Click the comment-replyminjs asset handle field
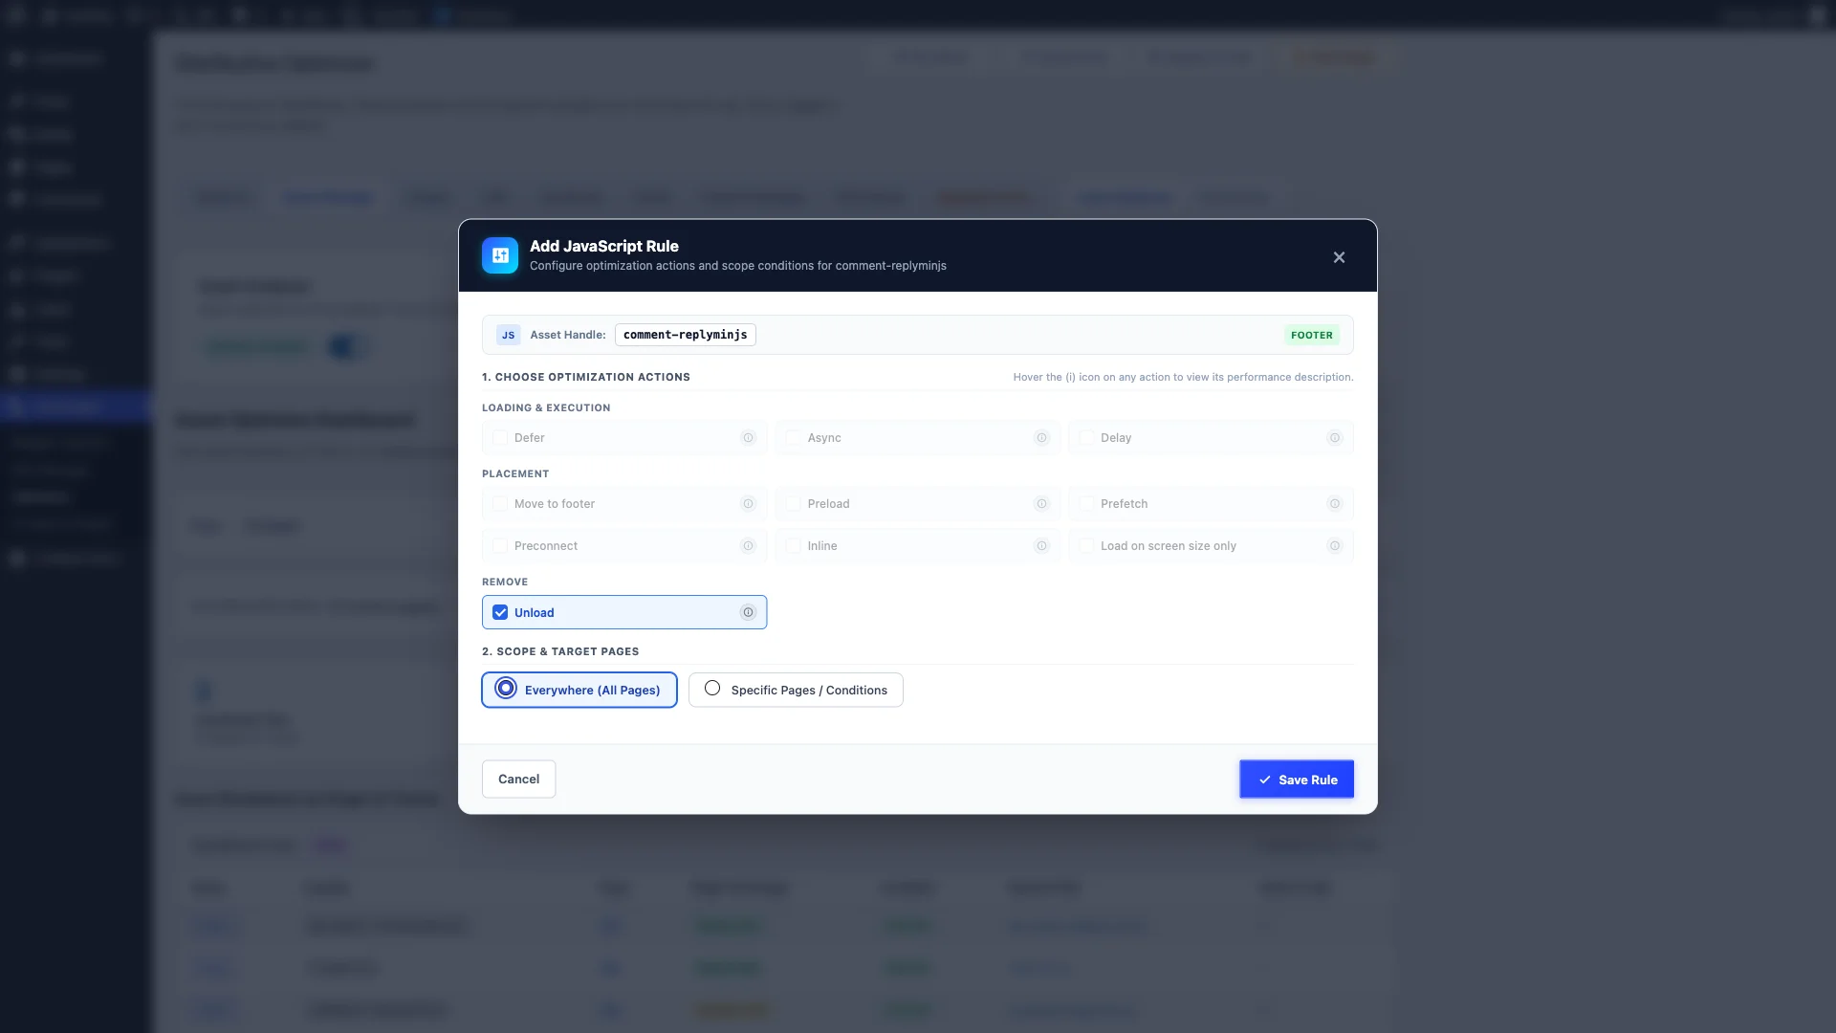The width and height of the screenshot is (1836, 1033). [685, 335]
